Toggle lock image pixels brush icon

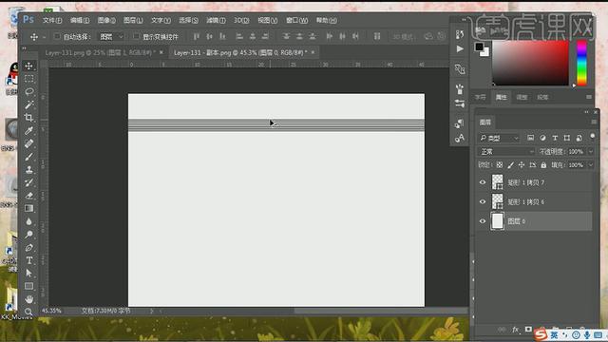[x=510, y=165]
